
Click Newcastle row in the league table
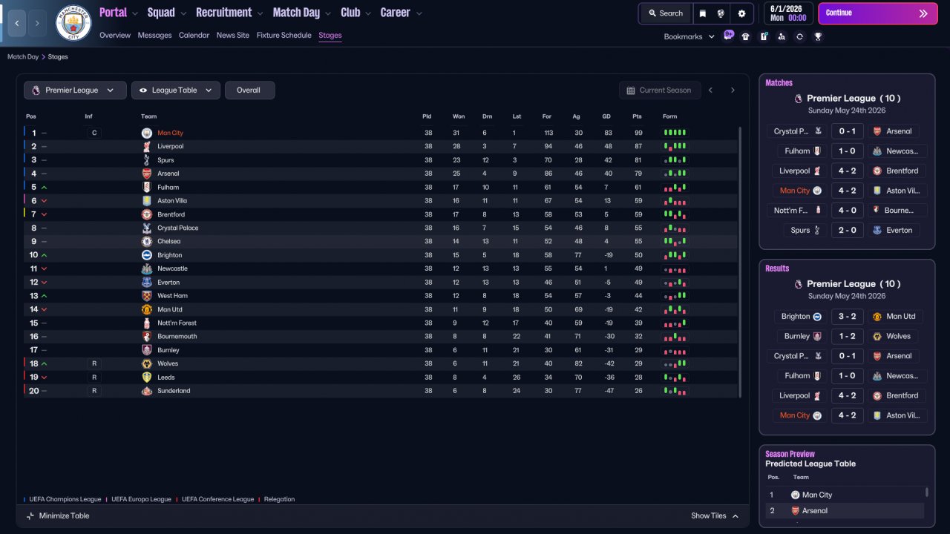381,268
